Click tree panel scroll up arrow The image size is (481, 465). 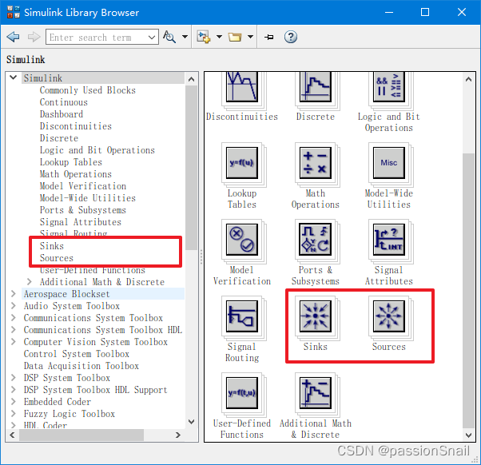[192, 79]
